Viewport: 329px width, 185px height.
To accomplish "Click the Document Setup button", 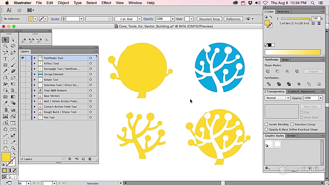I will point(209,19).
